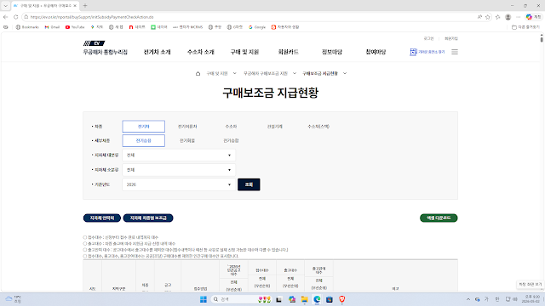Open the Google Maps bookmark
545x306 pixels.
pos(97,27)
